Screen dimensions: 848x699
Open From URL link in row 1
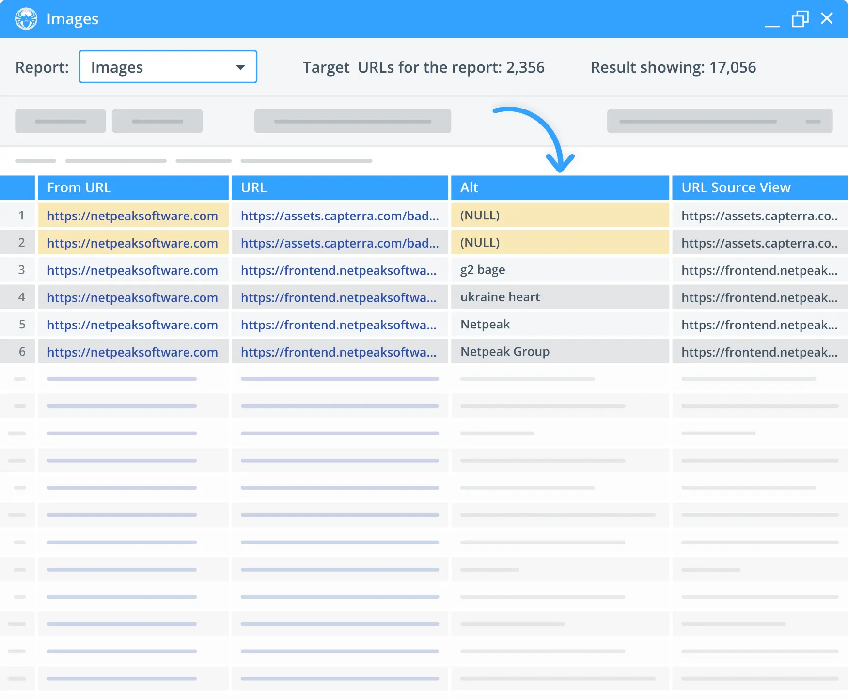tap(132, 216)
